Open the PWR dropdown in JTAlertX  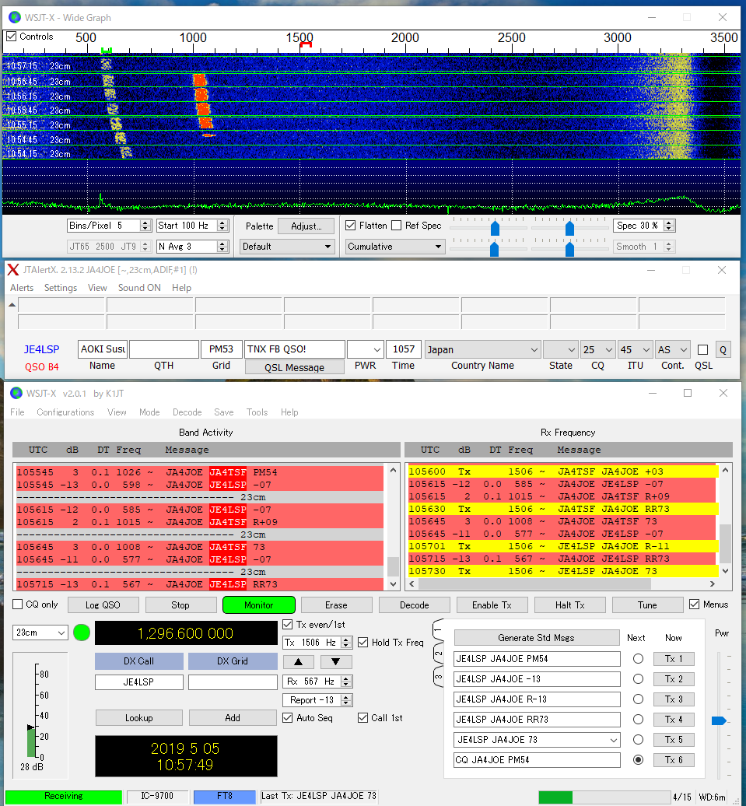point(366,349)
